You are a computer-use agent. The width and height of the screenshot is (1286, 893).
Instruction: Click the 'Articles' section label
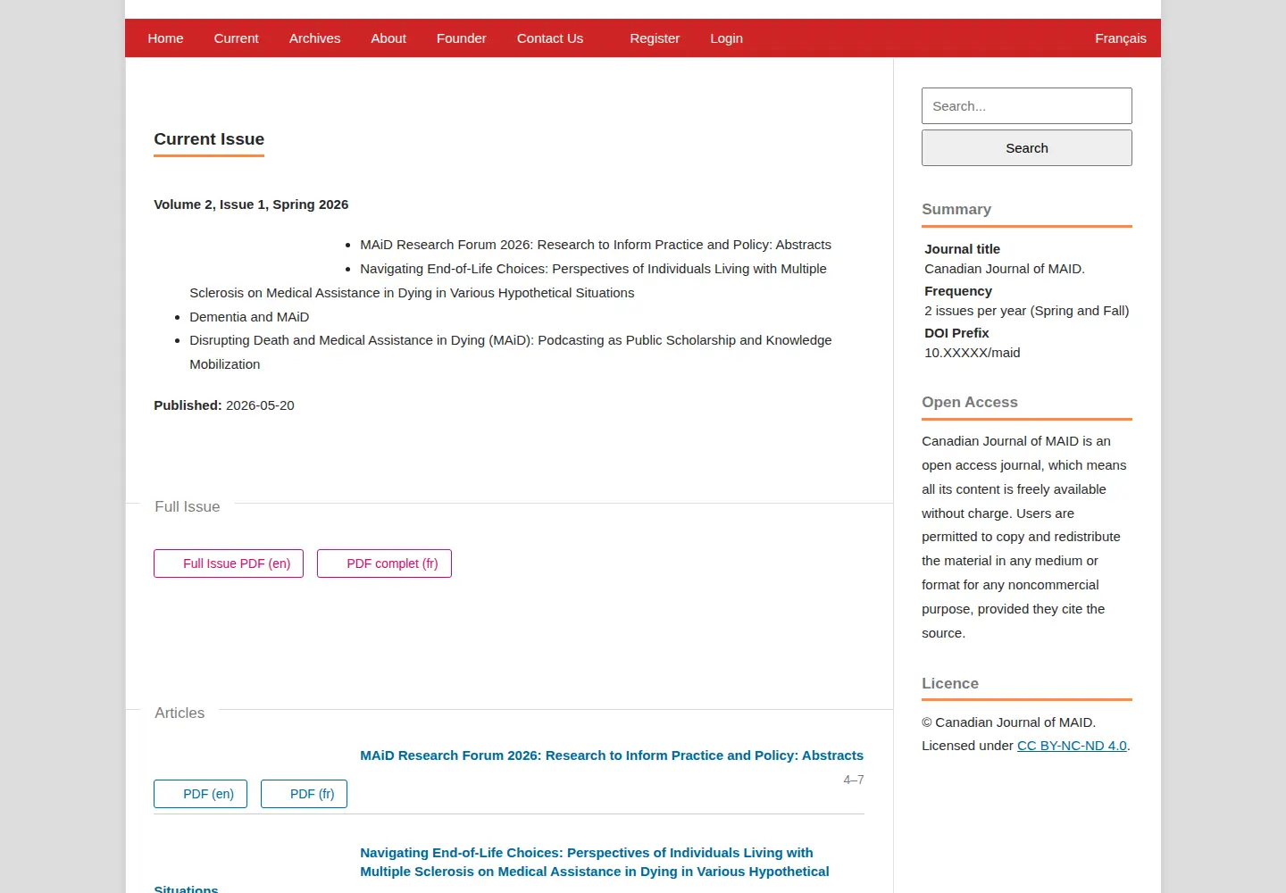(x=180, y=713)
